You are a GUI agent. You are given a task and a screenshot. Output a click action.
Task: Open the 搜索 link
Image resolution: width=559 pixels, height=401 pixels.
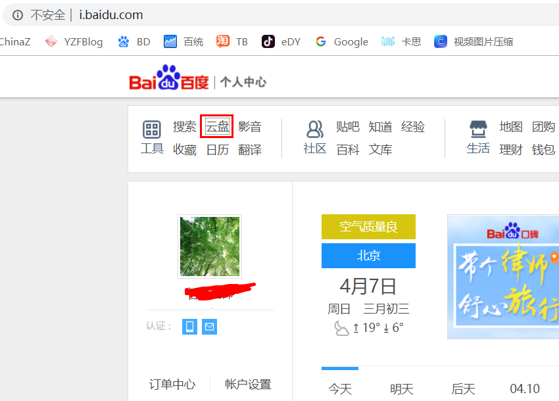(x=184, y=126)
